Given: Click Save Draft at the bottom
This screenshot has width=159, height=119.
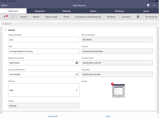Looking at the screenshot, I should tap(53, 116).
